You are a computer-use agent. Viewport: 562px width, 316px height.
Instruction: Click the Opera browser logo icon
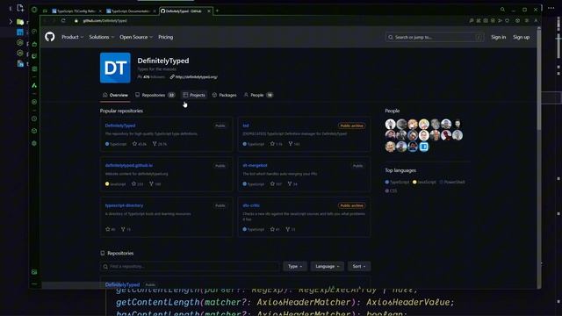pos(34,10)
